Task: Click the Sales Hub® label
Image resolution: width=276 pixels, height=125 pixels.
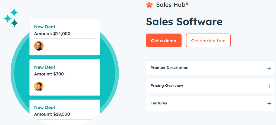Action: click(172, 5)
